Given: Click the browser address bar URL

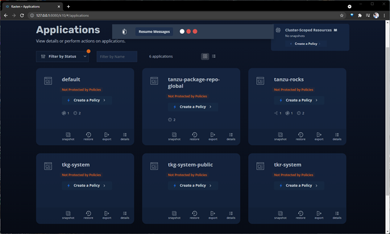Looking at the screenshot, I should pyautogui.click(x=62, y=16).
